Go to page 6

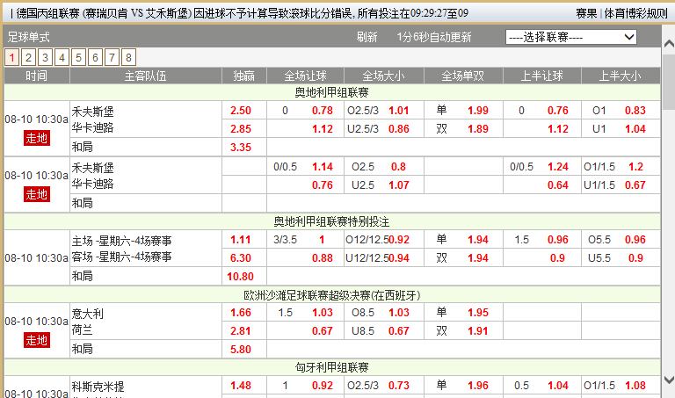tap(95, 57)
